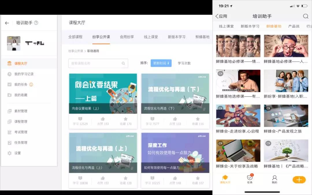
Task: Sort courses by 学习次数
Action: click(x=184, y=63)
